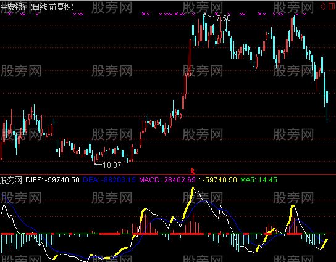Click the DIFF: -59740.50 indicator value

[52, 180]
